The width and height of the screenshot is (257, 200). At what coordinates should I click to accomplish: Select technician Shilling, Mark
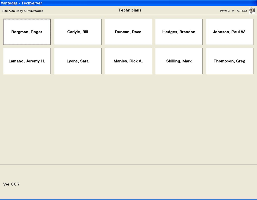(179, 61)
